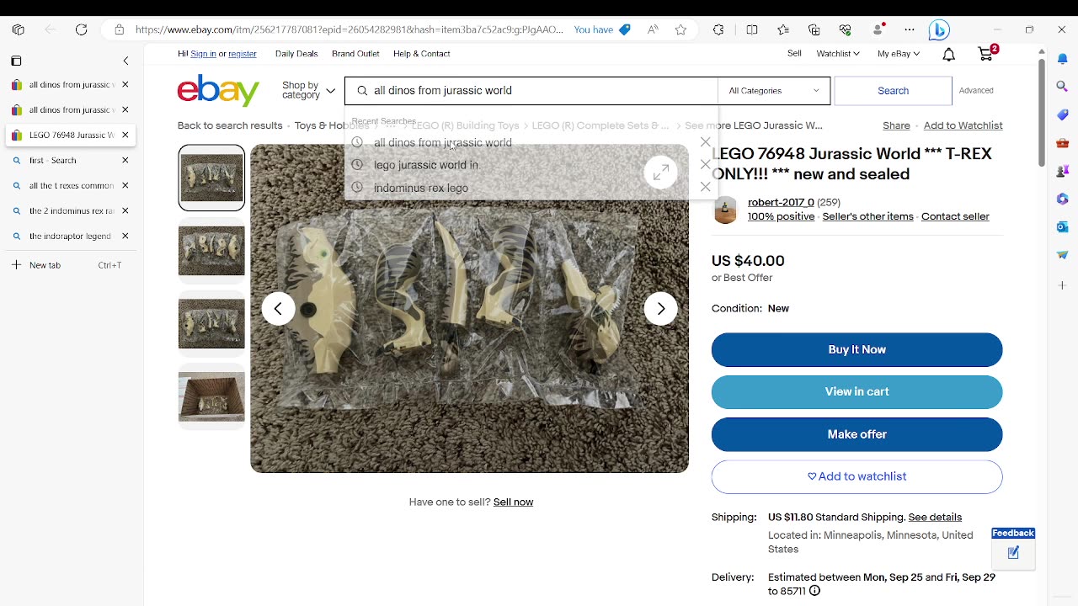This screenshot has width=1078, height=606.
Task: Click the blue Search button
Action: pos(893,90)
